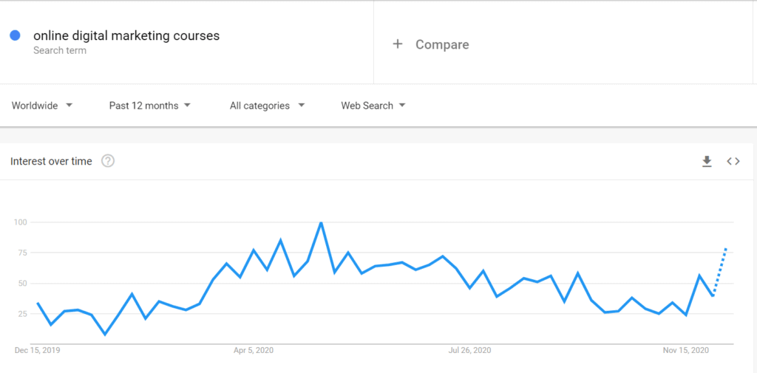Click the blue search term color dot

[15, 35]
